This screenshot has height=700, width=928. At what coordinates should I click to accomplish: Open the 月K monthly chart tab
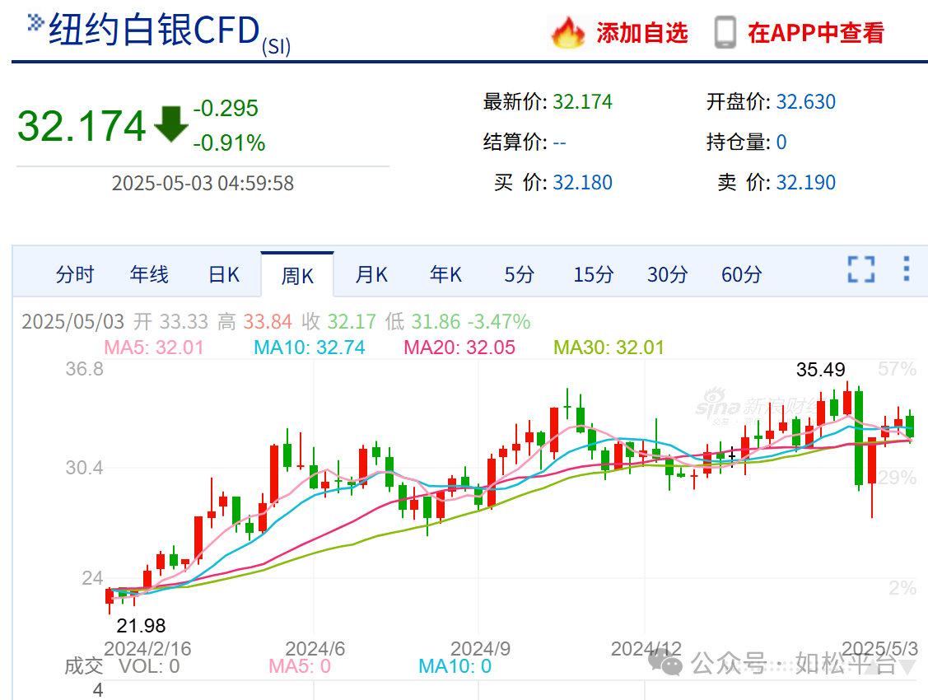coord(371,275)
